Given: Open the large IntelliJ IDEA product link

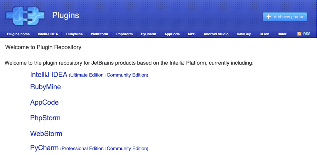Looking at the screenshot, I should pyautogui.click(x=48, y=75).
